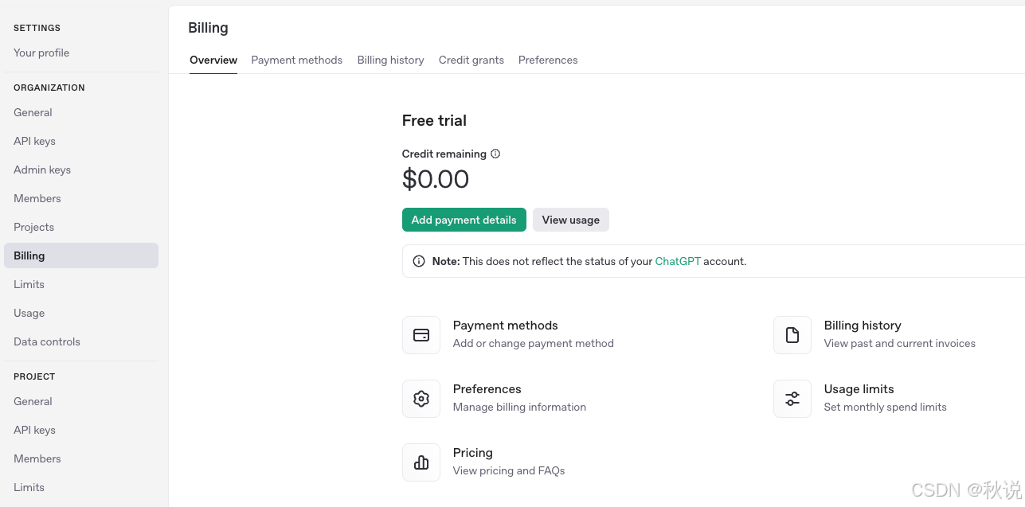Open Data controls in the sidebar

point(47,341)
